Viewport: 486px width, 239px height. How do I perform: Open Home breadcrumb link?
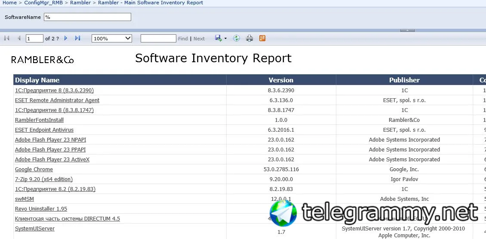(x=9, y=3)
